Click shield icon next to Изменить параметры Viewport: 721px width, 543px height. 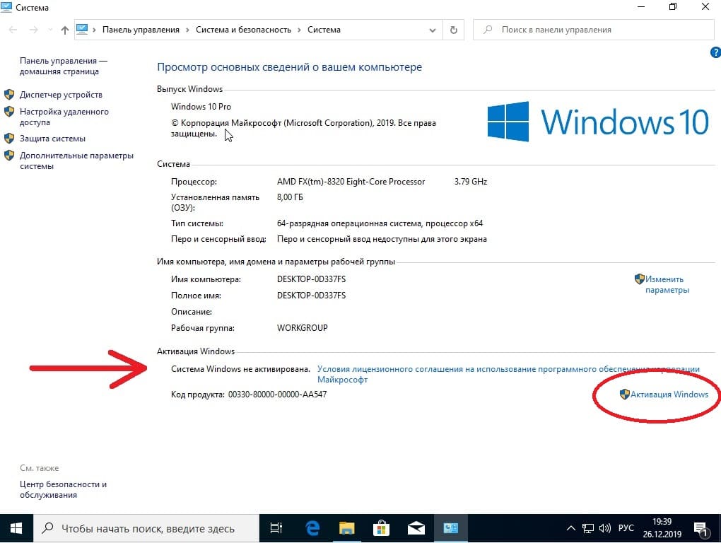(x=639, y=279)
